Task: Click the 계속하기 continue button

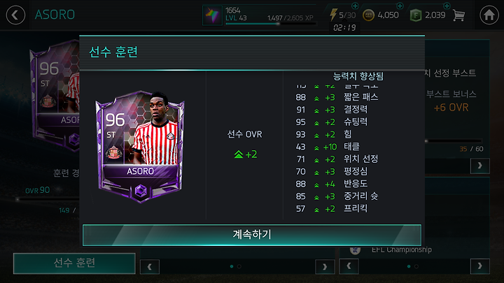Action: click(x=252, y=235)
